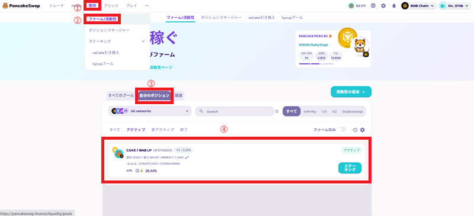Switch to veCake引き換え sub-navigation tab

tap(262, 18)
